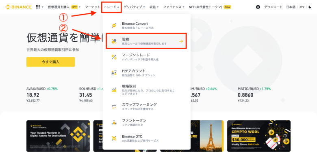The image size is (317, 160).
Task: Change language via 日本語
Action: pos(291,7)
